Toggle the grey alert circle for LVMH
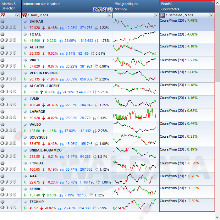Viewport: 220px width, 220px height. tap(3, 99)
